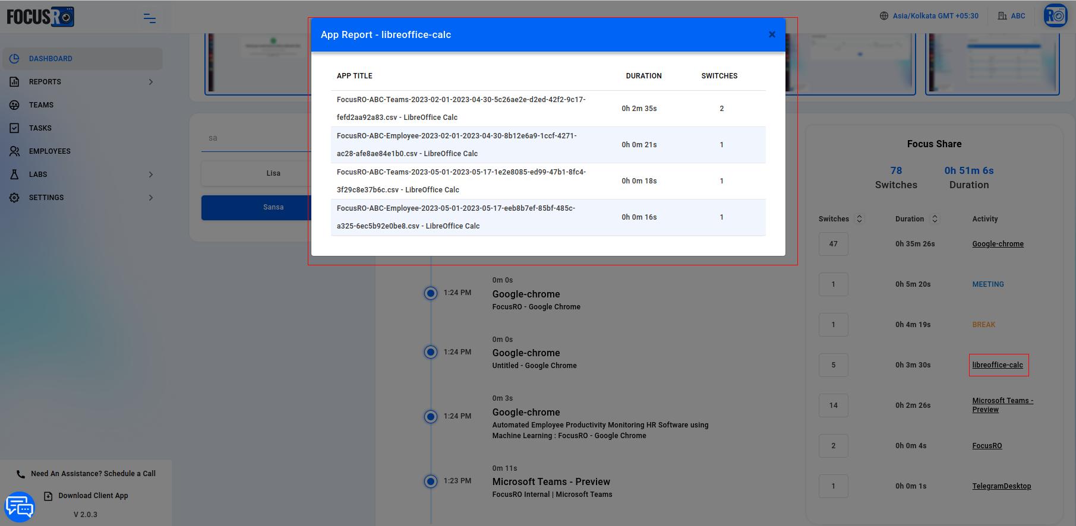Click the row with 3f29c8e37b6c.csv title

point(548,181)
